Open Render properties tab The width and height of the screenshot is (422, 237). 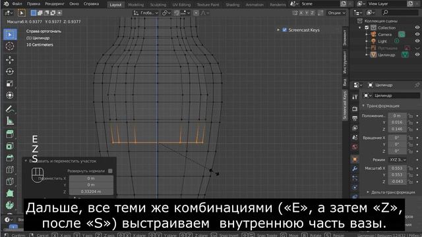click(355, 109)
